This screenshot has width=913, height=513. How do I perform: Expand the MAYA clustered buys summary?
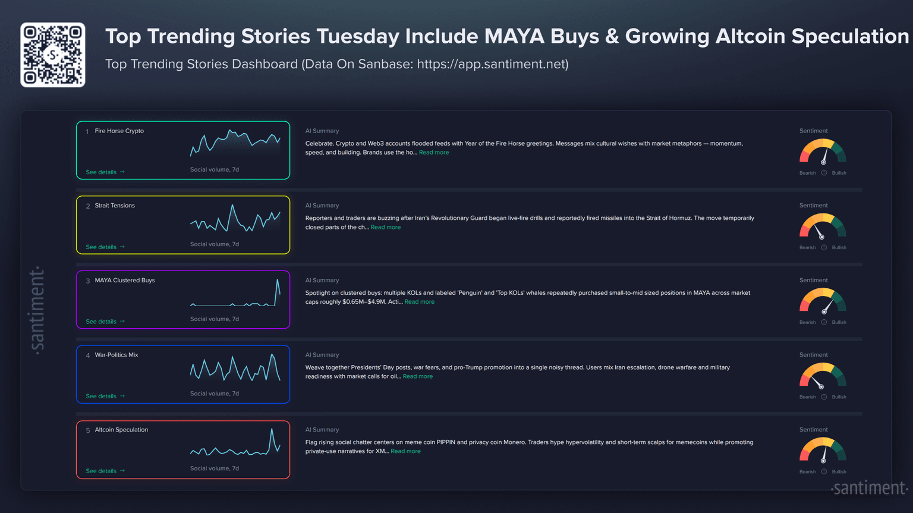tap(420, 302)
